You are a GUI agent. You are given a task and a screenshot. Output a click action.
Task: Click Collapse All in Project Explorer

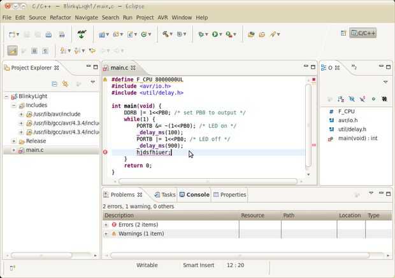pos(55,83)
